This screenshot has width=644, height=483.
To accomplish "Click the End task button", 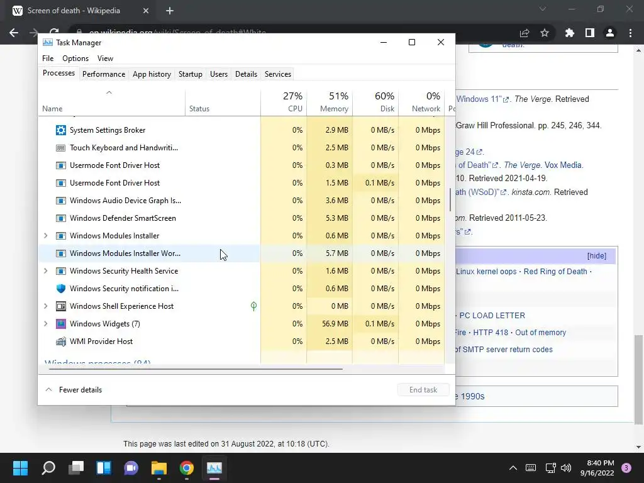I will pos(423,390).
